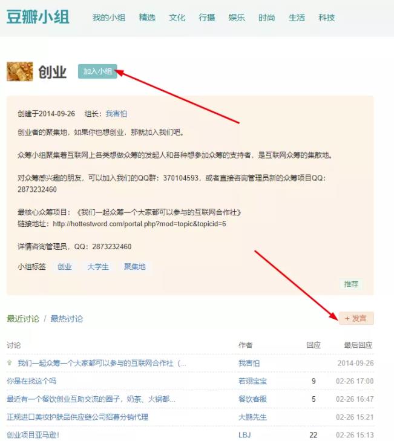Click the 豆瓣小组 logo
This screenshot has height=441, width=394.
pyautogui.click(x=38, y=17)
